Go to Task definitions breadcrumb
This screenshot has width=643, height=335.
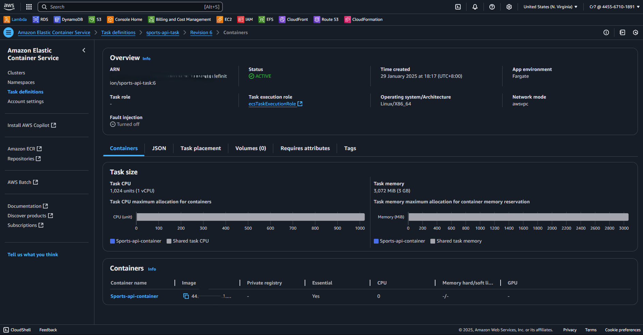coord(118,32)
